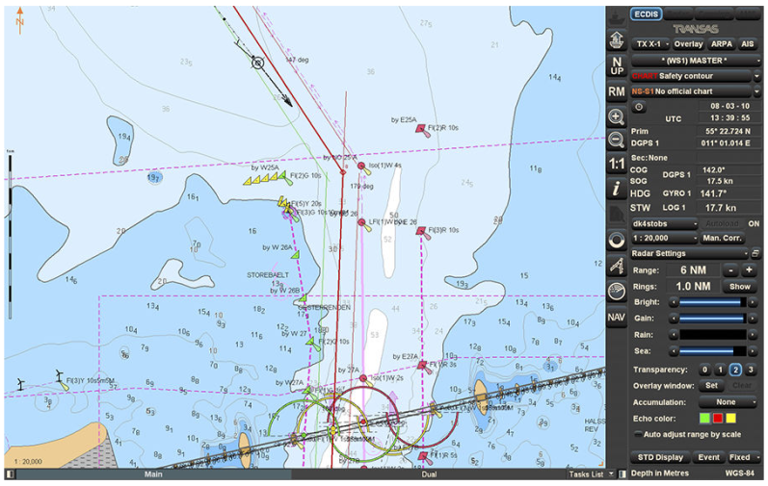768x486 pixels.
Task: Click the NAV sidebar button
Action: point(617,318)
